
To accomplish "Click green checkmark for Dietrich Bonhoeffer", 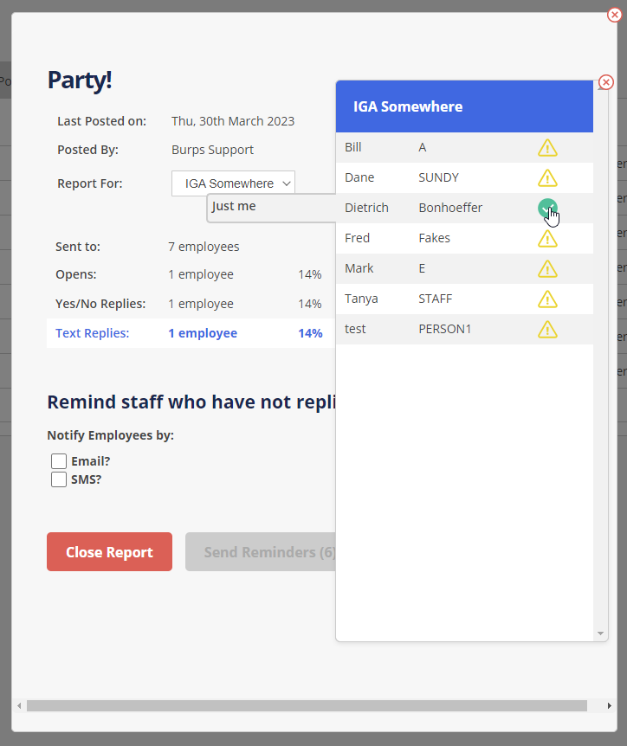I will tap(546, 208).
